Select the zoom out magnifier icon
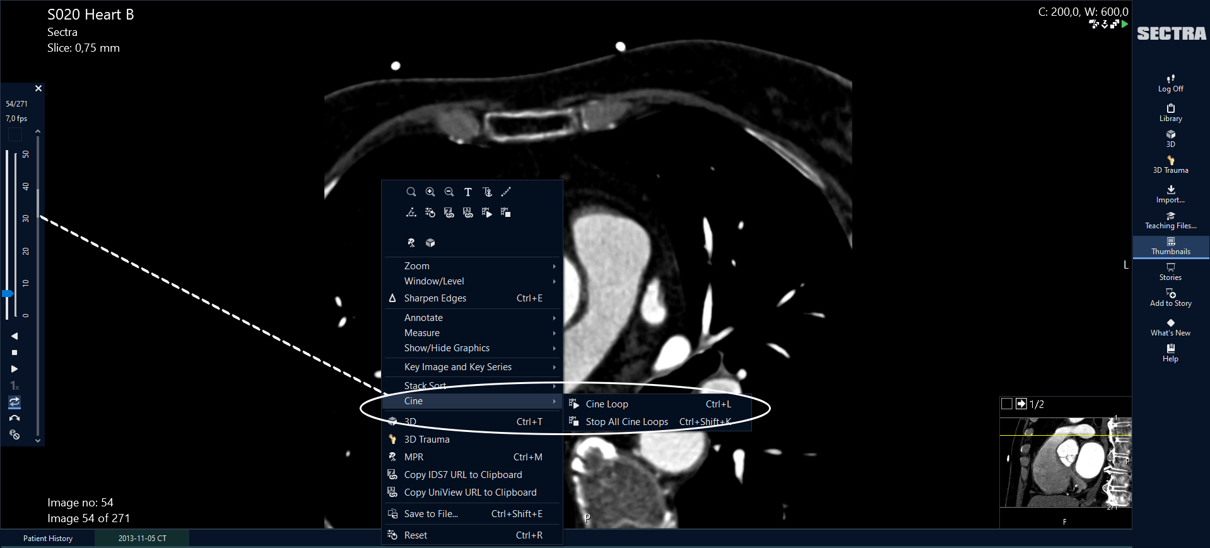The width and height of the screenshot is (1210, 548). click(x=449, y=192)
